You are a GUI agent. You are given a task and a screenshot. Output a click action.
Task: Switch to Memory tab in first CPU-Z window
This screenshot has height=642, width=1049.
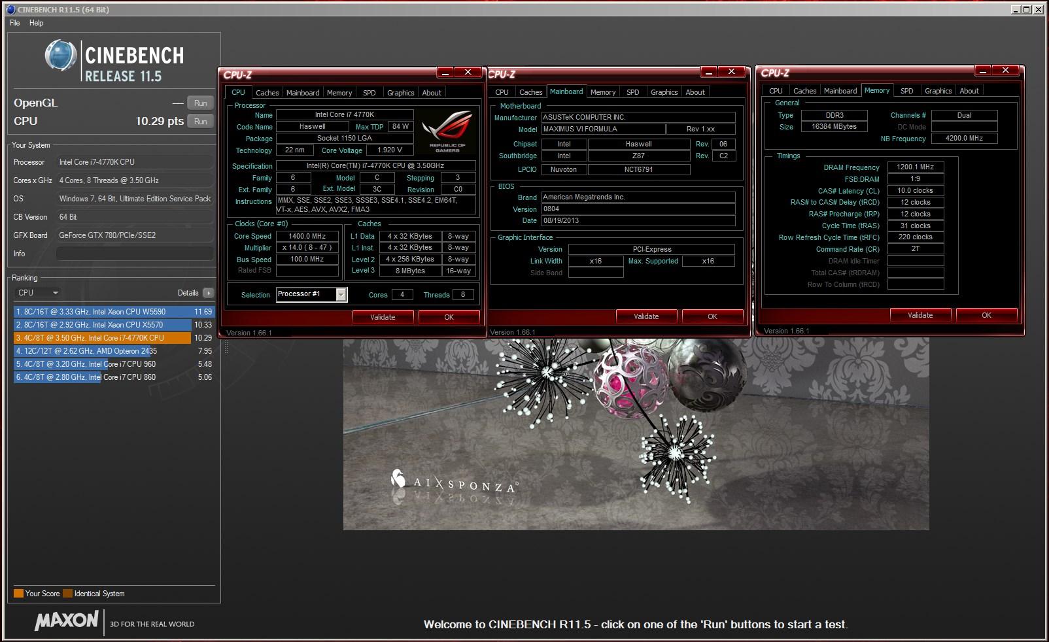(339, 93)
